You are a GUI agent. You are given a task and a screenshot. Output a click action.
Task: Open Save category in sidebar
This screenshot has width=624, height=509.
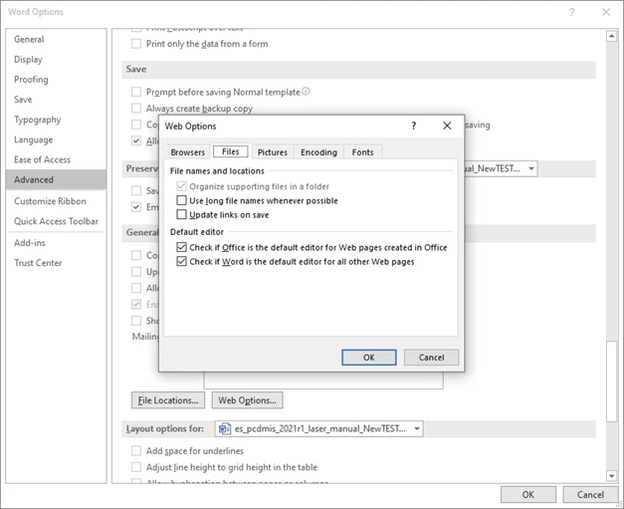(x=56, y=100)
